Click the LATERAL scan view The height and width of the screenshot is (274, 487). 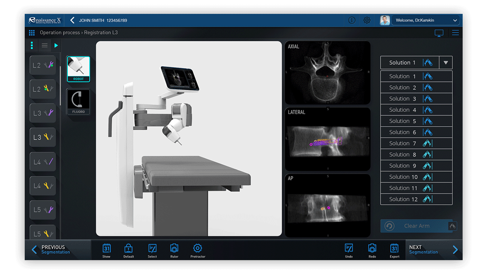coord(328,139)
